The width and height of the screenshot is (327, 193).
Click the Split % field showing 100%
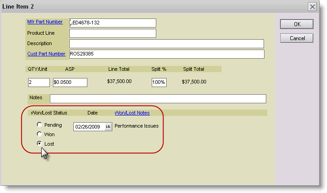coord(159,83)
